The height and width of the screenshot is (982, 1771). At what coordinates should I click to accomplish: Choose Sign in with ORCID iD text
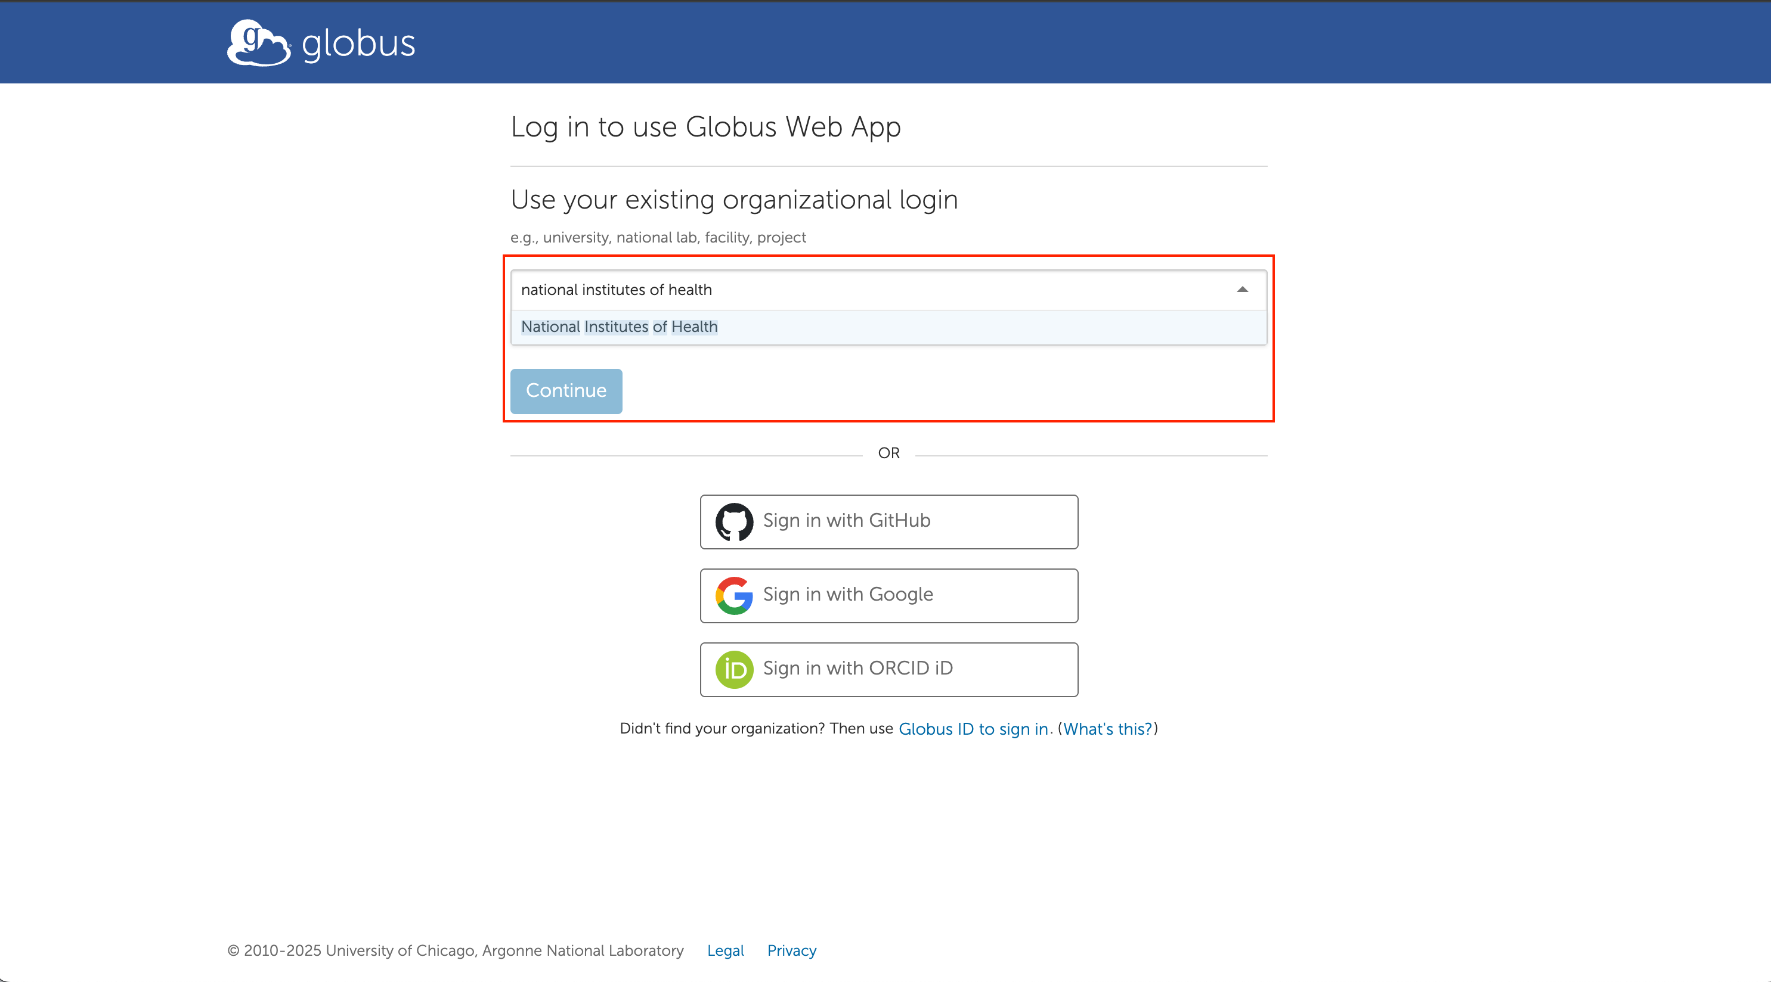pyautogui.click(x=857, y=668)
